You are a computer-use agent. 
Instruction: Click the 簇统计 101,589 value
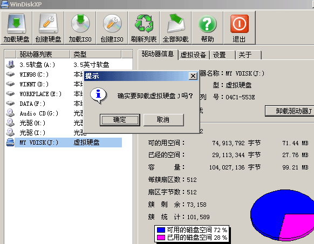pos(198,217)
